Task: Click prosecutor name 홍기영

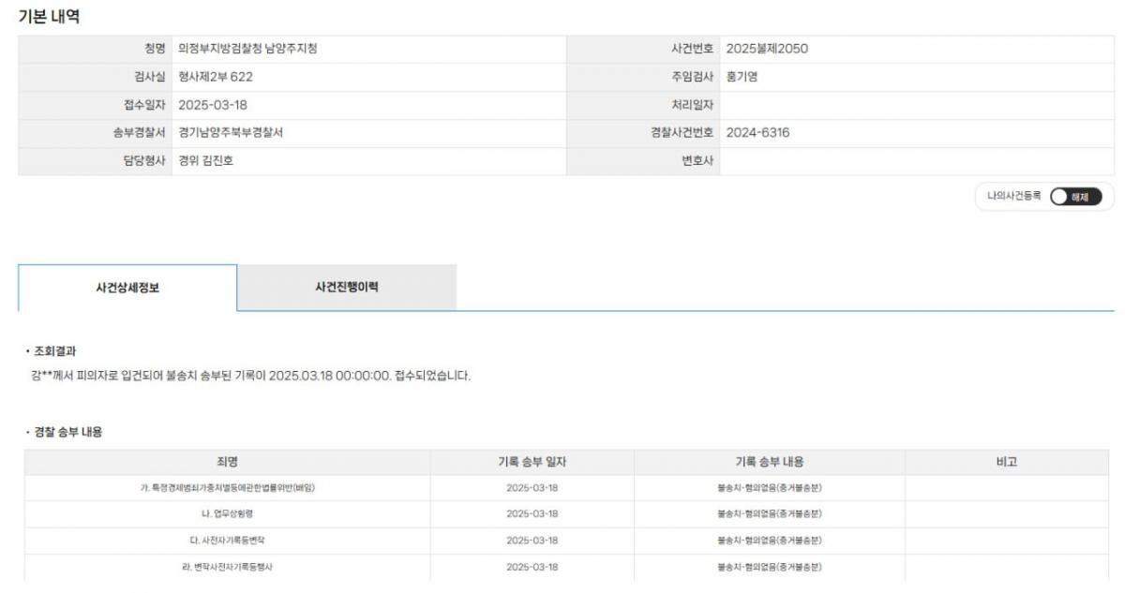Action: pyautogui.click(x=742, y=77)
